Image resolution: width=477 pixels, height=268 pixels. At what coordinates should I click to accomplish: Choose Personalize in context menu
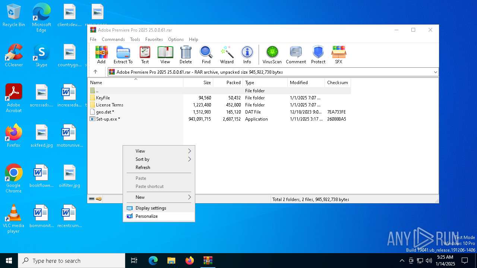pos(159,216)
